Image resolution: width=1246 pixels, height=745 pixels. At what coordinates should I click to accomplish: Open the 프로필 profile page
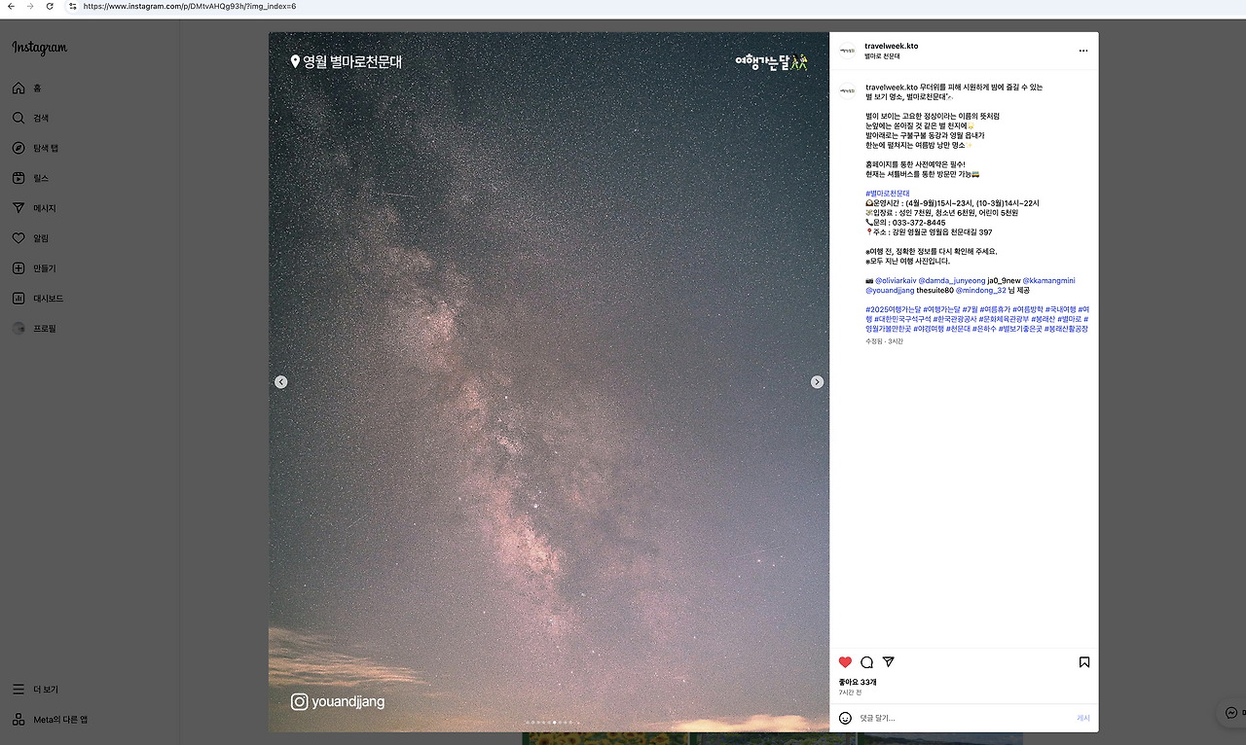coord(44,328)
